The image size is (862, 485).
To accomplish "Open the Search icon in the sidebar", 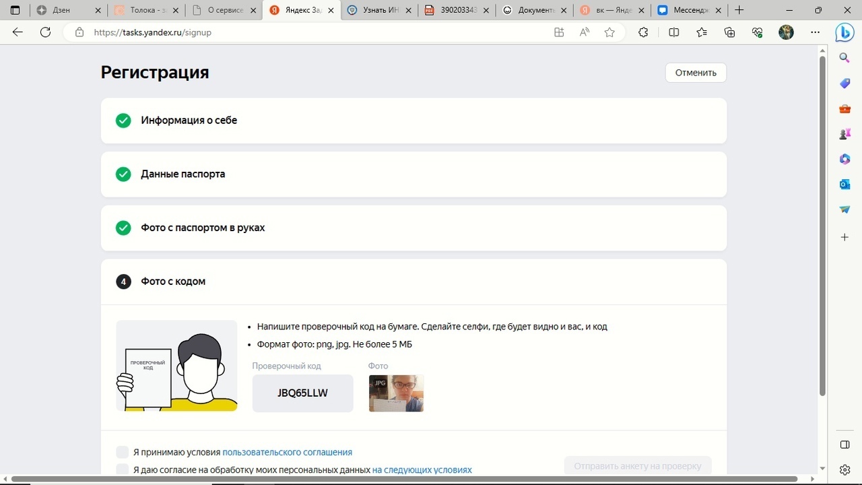I will coord(844,57).
